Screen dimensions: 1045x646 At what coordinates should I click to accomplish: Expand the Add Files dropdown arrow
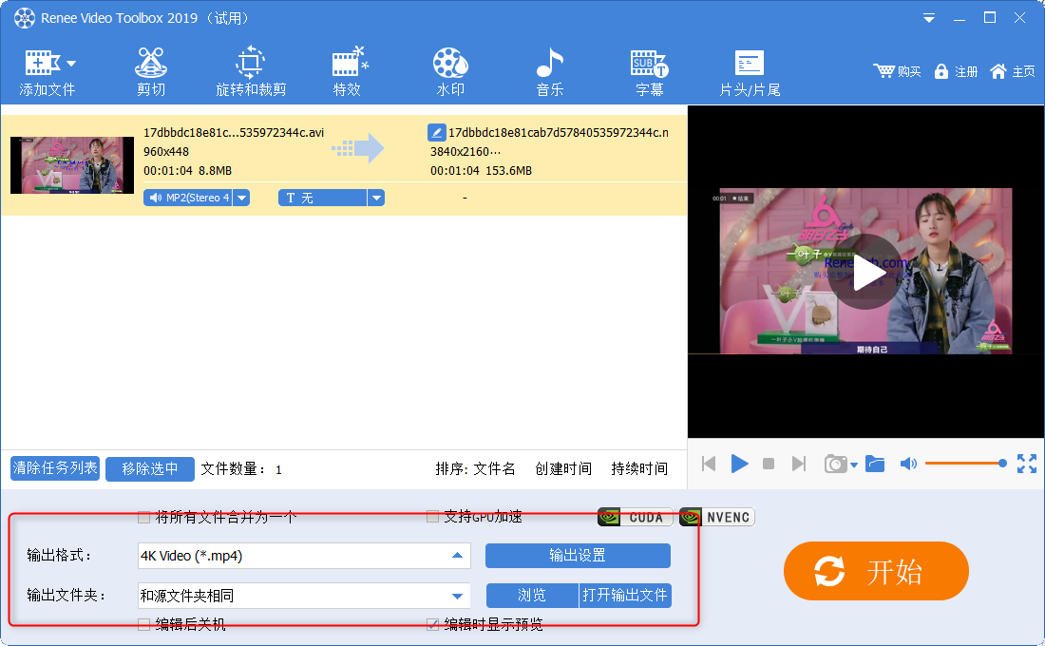[x=71, y=64]
